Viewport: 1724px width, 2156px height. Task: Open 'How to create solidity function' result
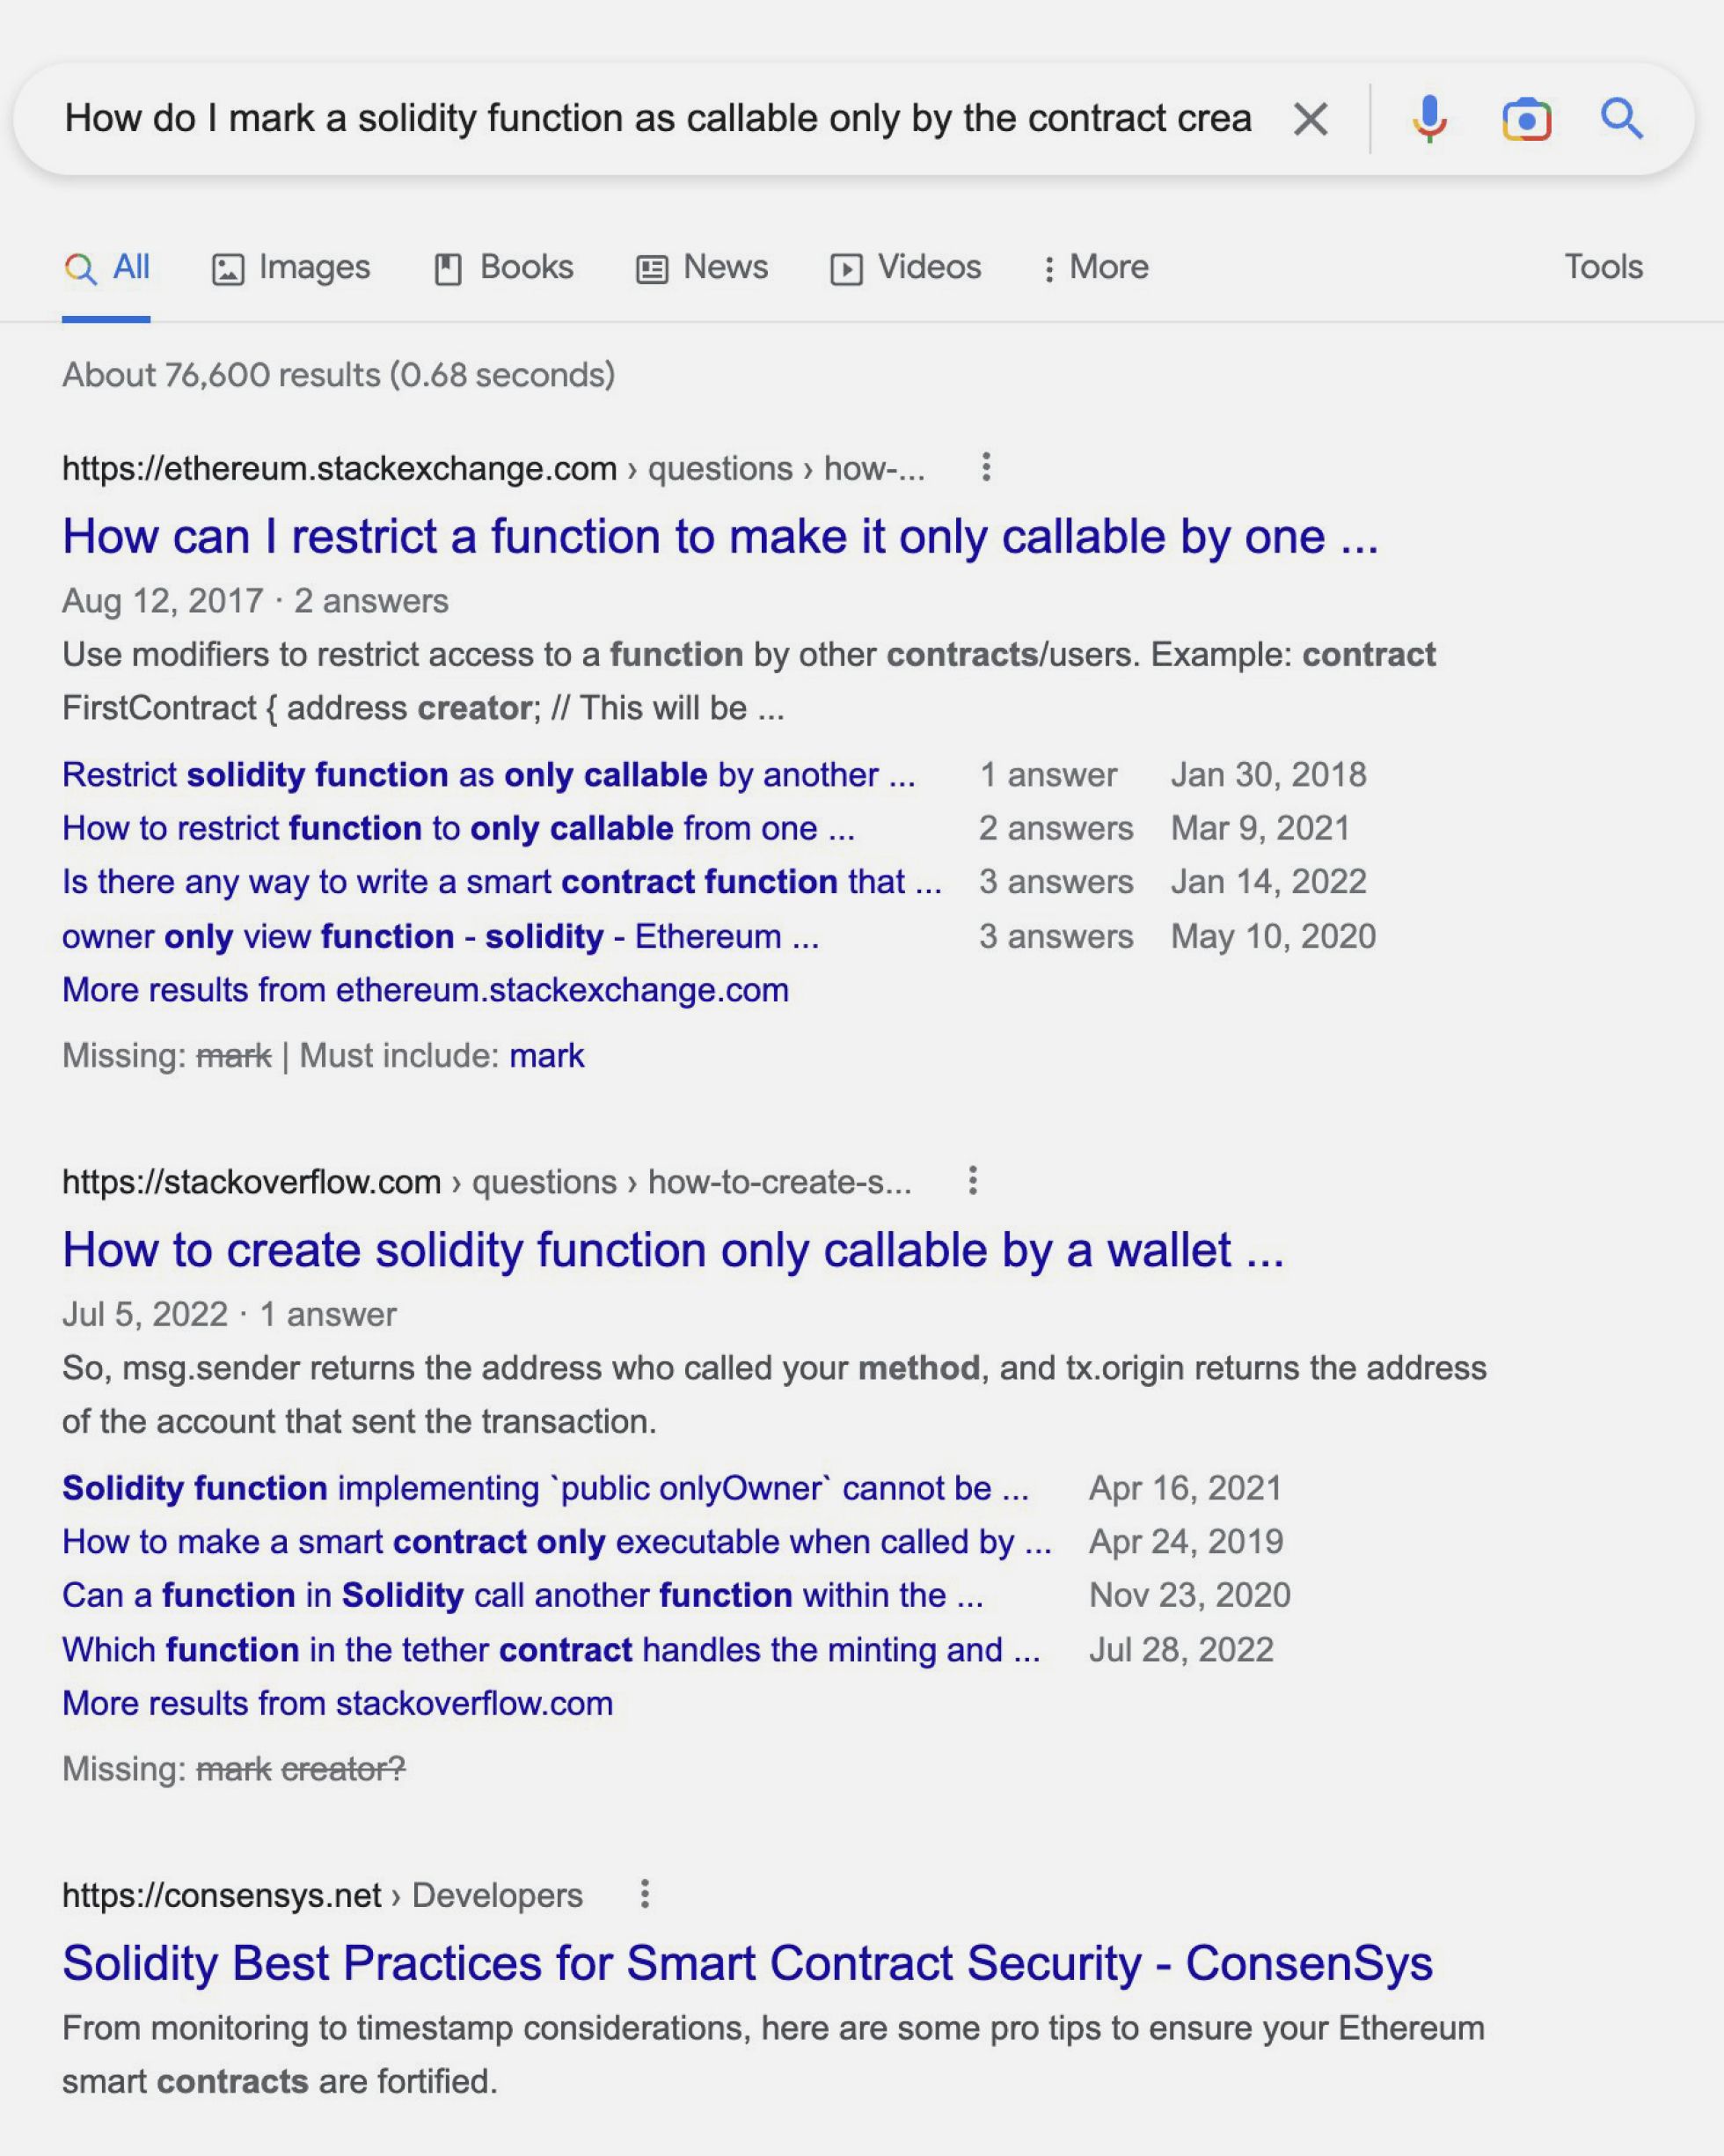(x=673, y=1250)
